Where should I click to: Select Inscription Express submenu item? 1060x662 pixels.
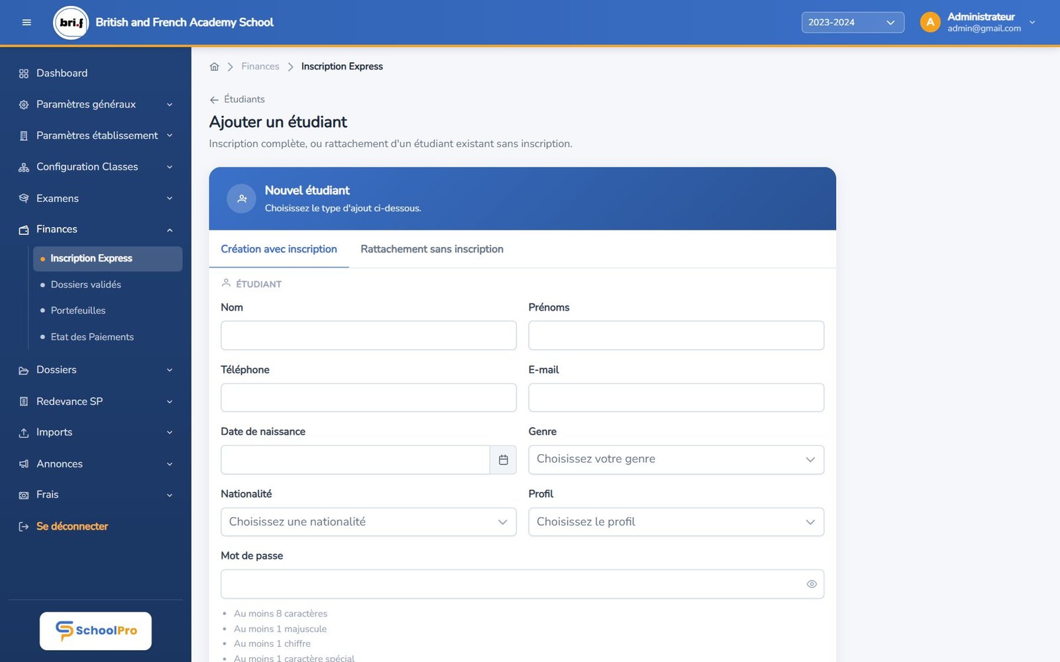pos(107,259)
